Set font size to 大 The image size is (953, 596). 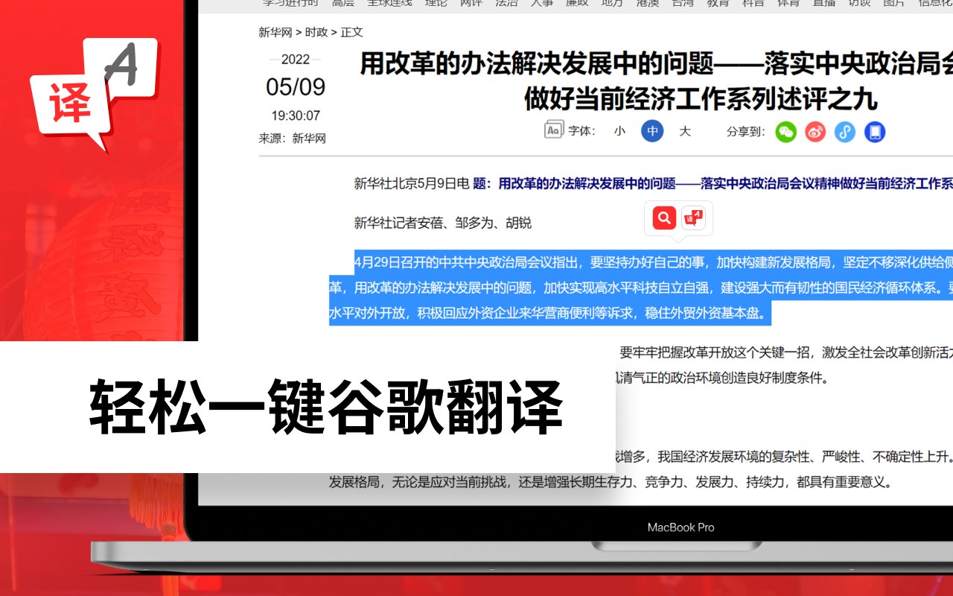pos(685,131)
